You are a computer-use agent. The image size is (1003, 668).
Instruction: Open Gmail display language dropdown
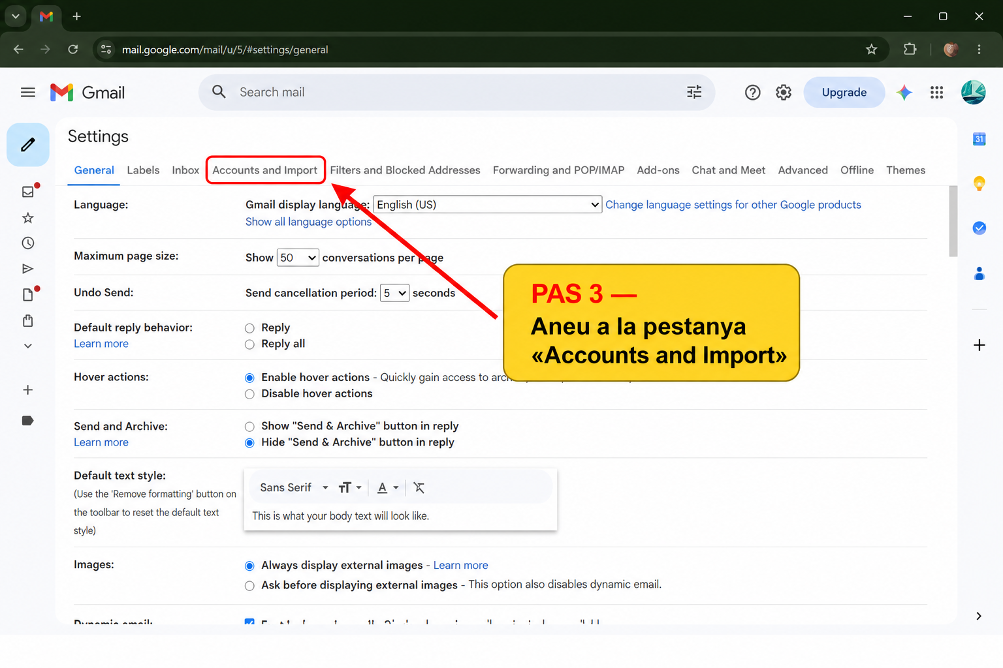point(487,205)
